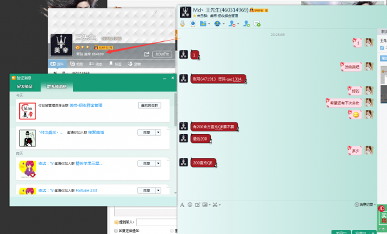Screen dimensions: 387x234
Task: Start a voice call with the microphone icon
Action: click(183, 24)
